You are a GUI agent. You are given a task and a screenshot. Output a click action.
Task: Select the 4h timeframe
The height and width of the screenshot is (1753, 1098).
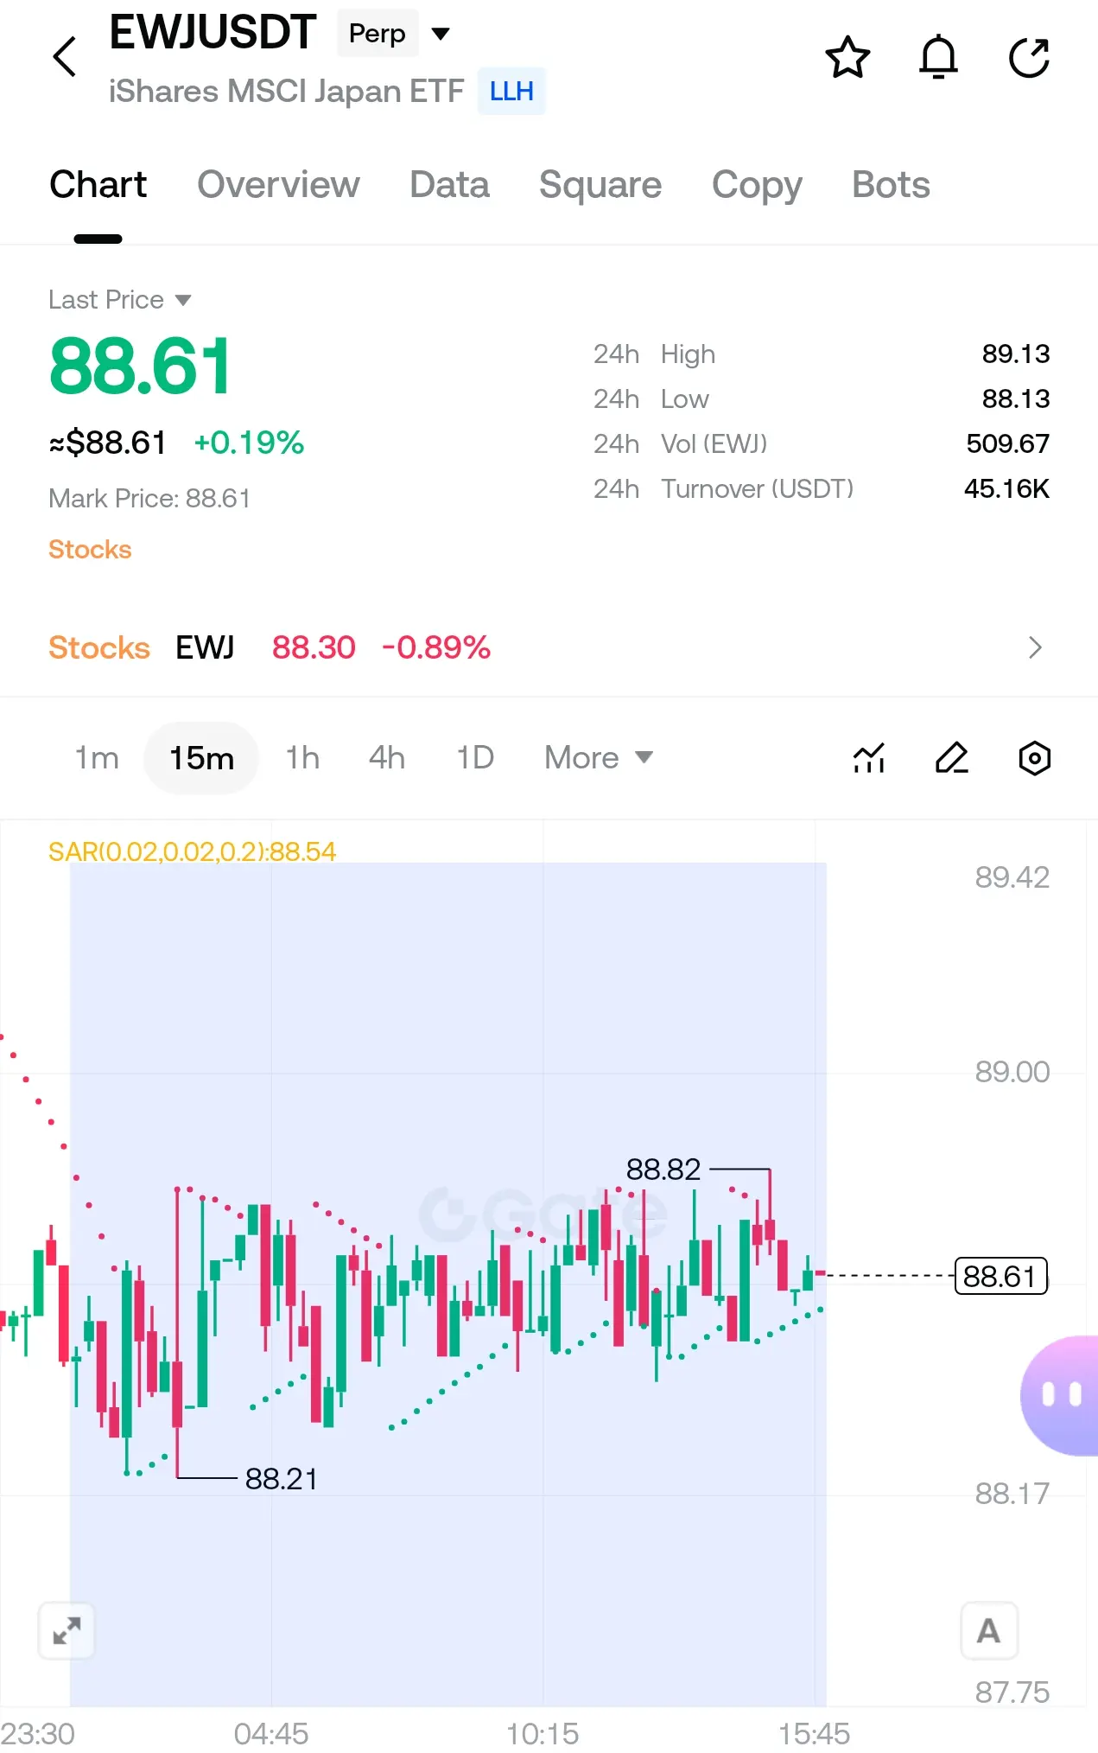pyautogui.click(x=387, y=758)
